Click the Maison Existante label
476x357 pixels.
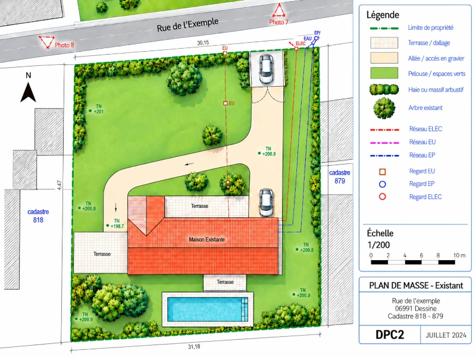[x=206, y=239]
